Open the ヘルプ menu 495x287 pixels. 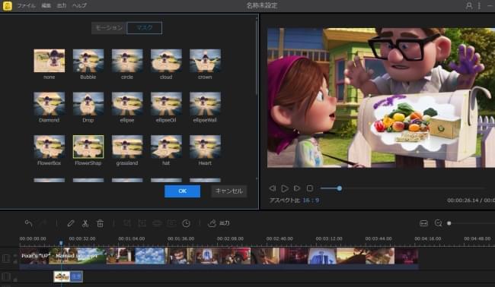79,5
